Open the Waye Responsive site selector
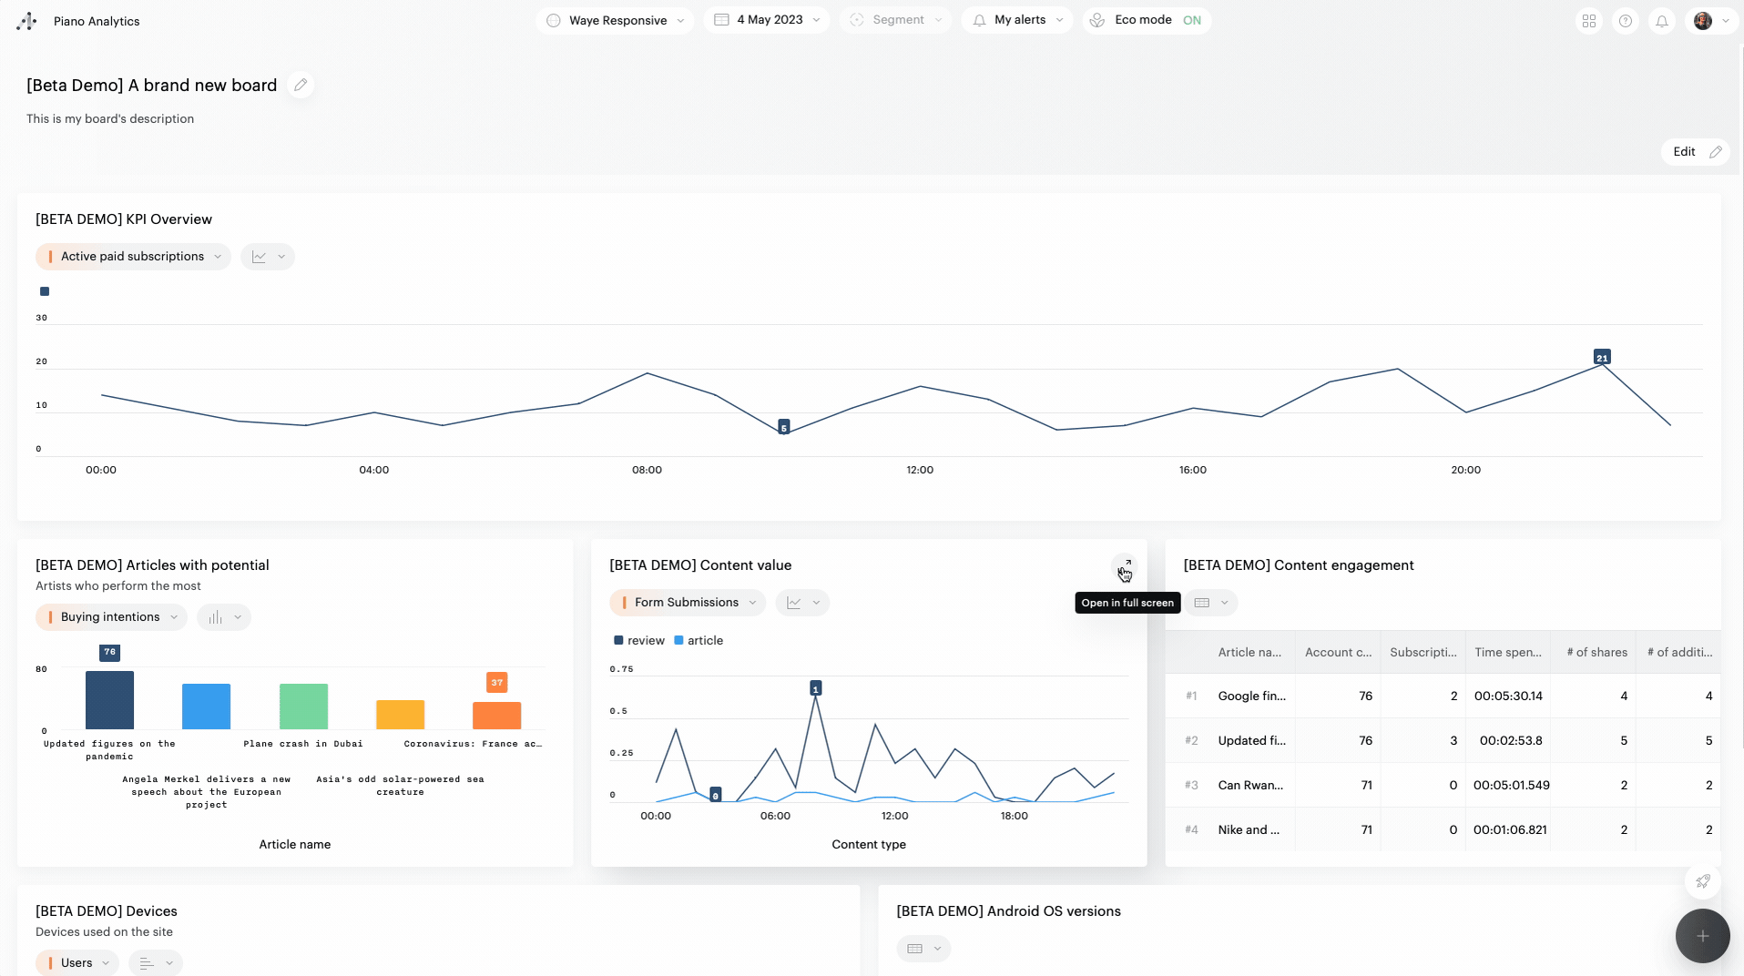1744x976 pixels. click(616, 20)
